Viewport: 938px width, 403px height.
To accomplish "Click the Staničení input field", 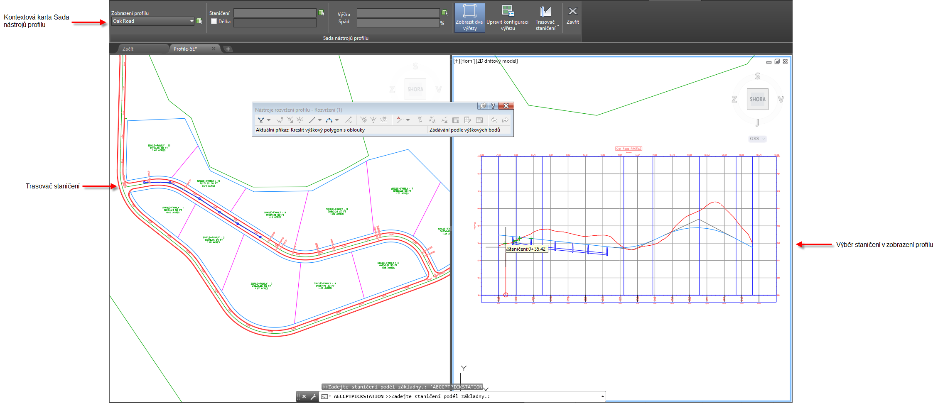I will tap(275, 13).
